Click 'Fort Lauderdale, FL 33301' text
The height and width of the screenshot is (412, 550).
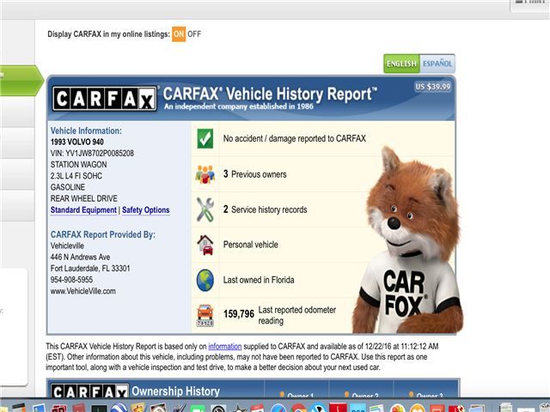click(x=90, y=269)
